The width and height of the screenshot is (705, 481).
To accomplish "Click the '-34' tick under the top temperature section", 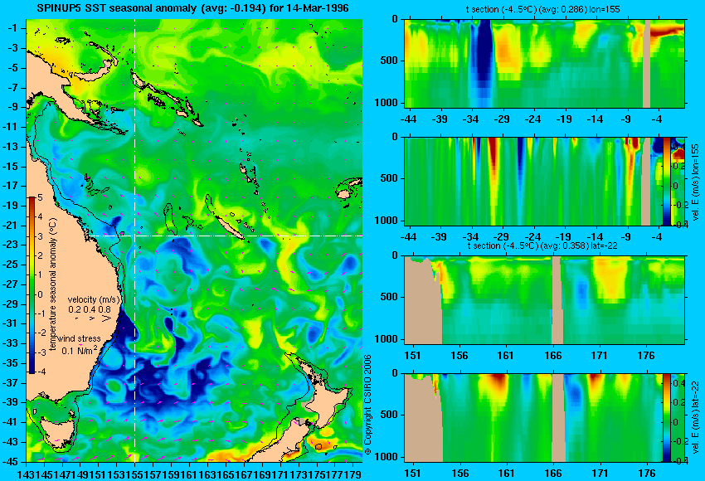I will (x=470, y=119).
